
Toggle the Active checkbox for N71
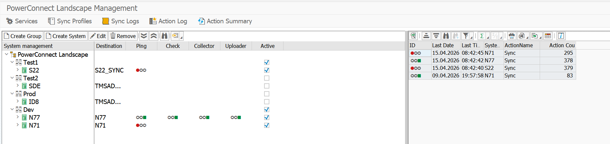click(267, 125)
